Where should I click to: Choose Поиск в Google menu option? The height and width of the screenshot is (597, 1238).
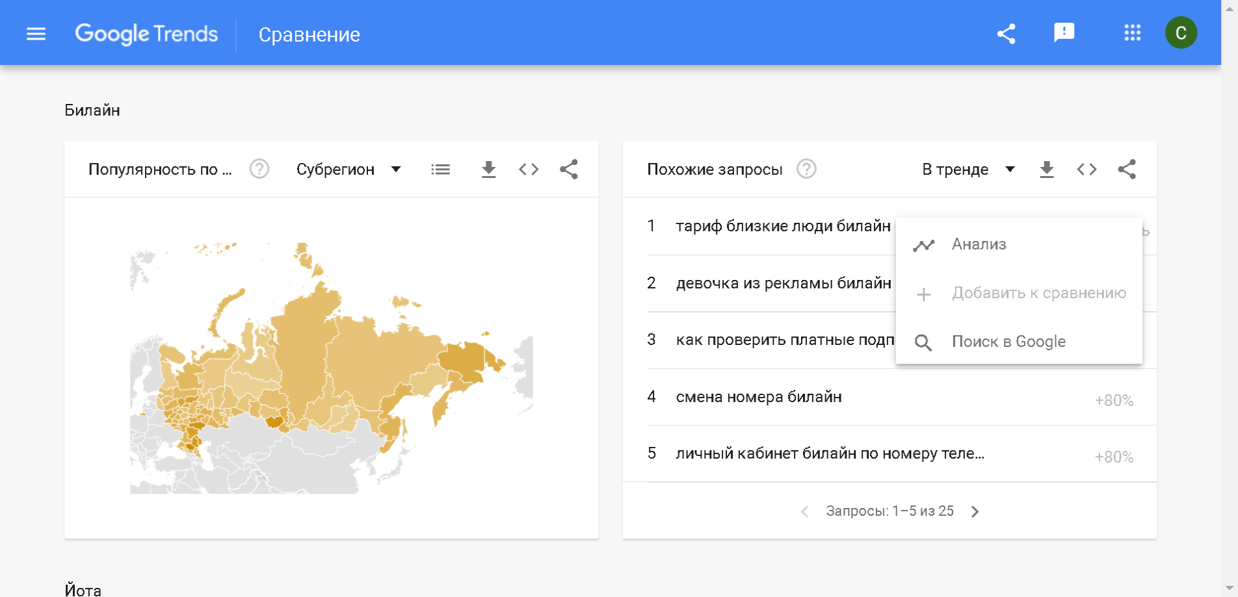click(1008, 342)
